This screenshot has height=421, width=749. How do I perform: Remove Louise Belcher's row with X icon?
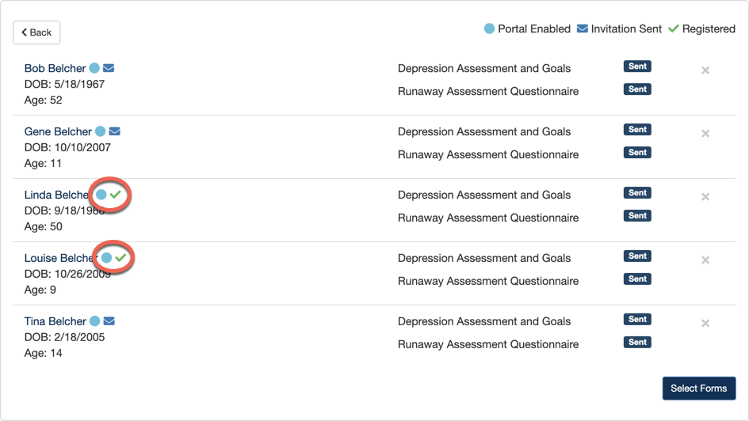705,260
